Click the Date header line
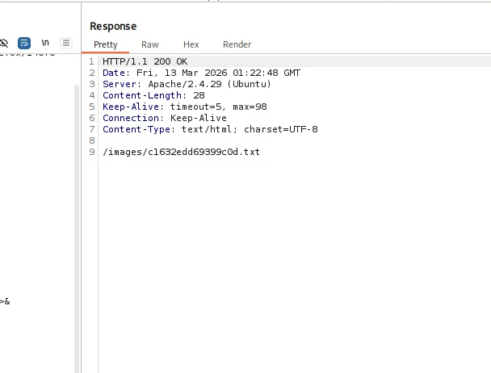The height and width of the screenshot is (373, 491). [201, 73]
